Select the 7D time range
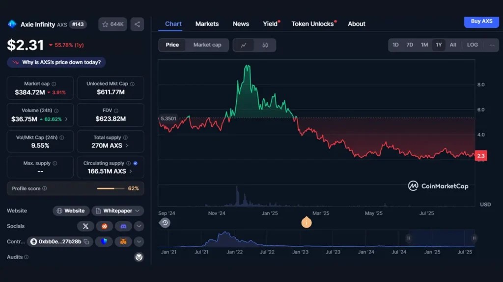 (410, 45)
